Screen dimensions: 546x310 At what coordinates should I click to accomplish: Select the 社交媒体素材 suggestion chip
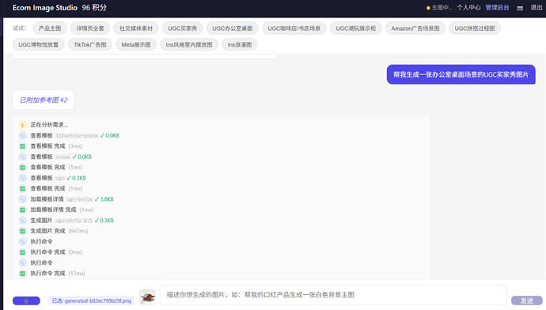(x=136, y=28)
